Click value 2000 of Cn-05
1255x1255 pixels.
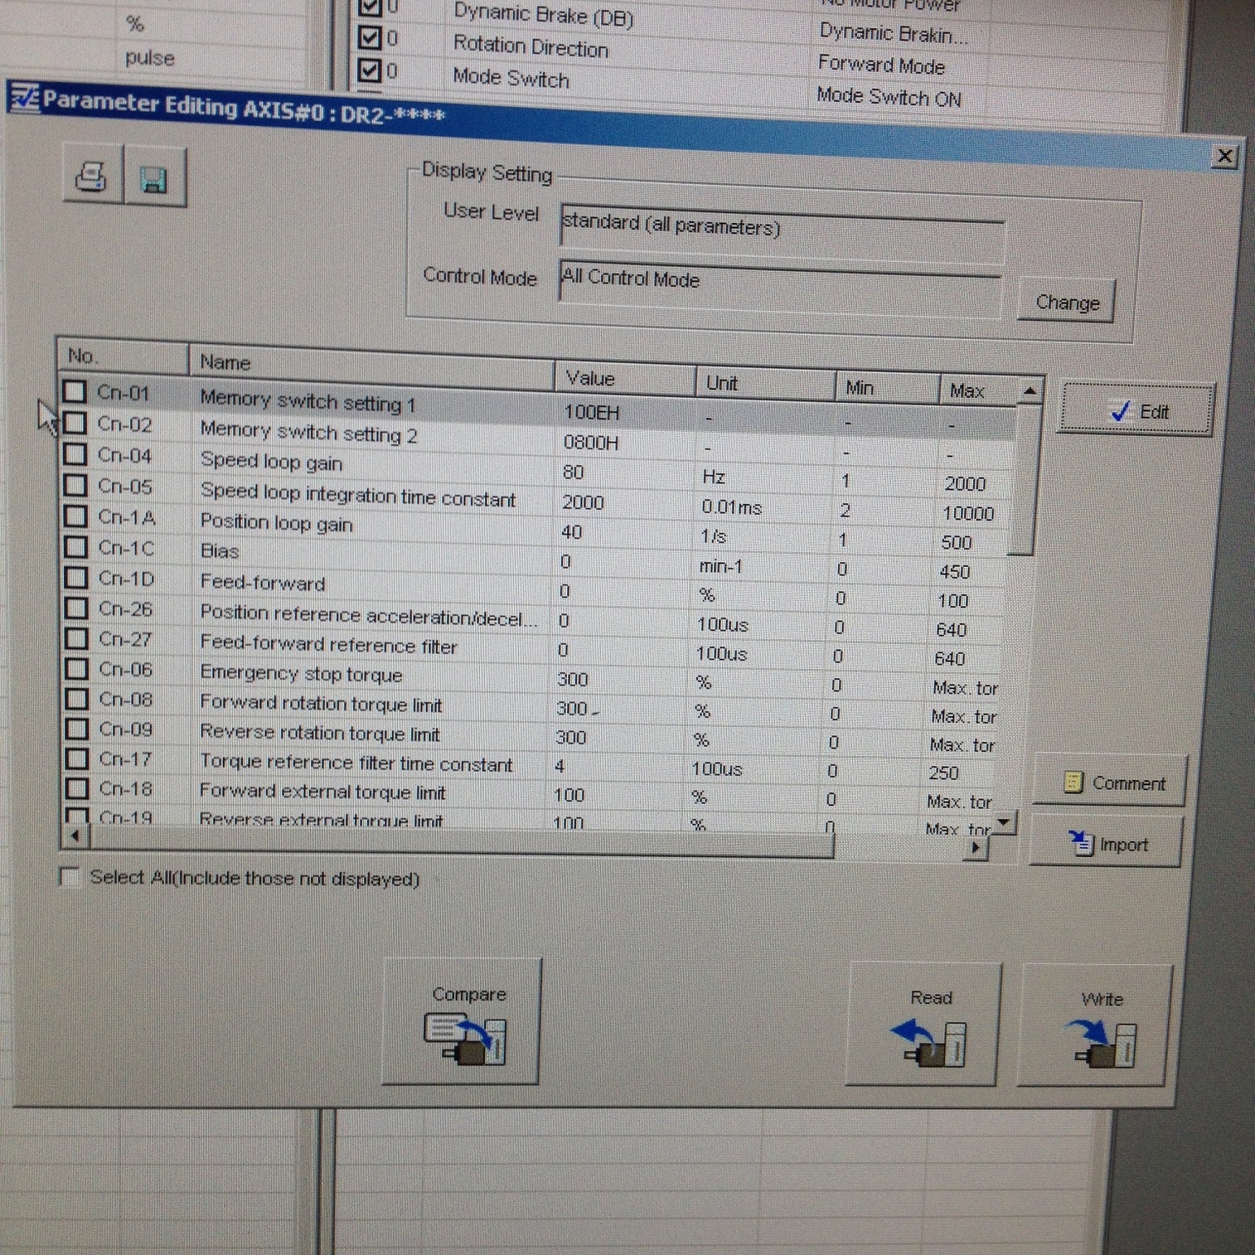582,503
